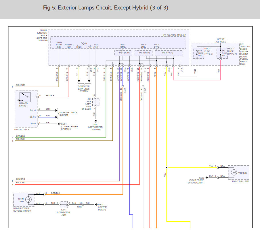Click the parking lamp LED symbol
This screenshot has height=236, width=260.
234,173
